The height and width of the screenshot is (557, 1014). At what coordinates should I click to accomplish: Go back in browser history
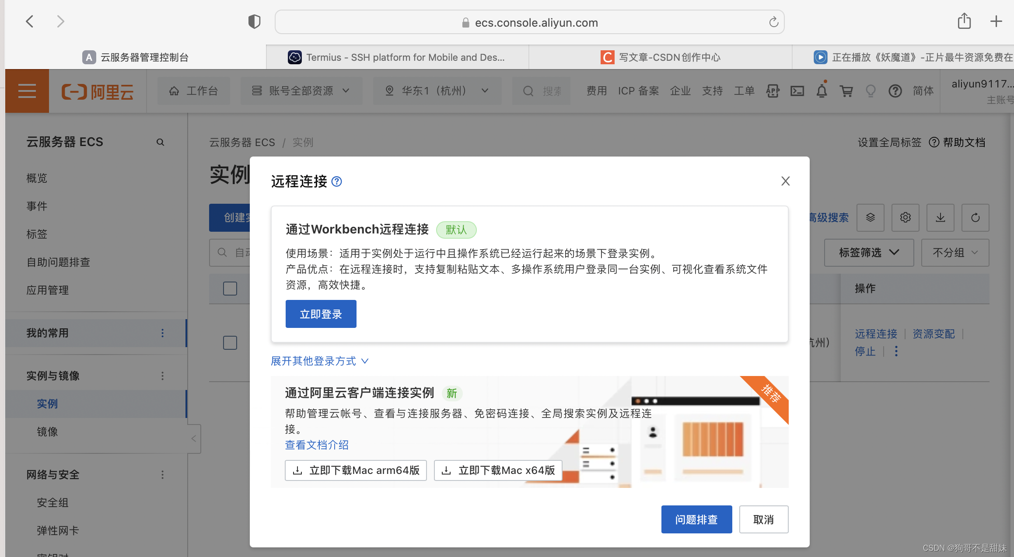click(x=30, y=21)
